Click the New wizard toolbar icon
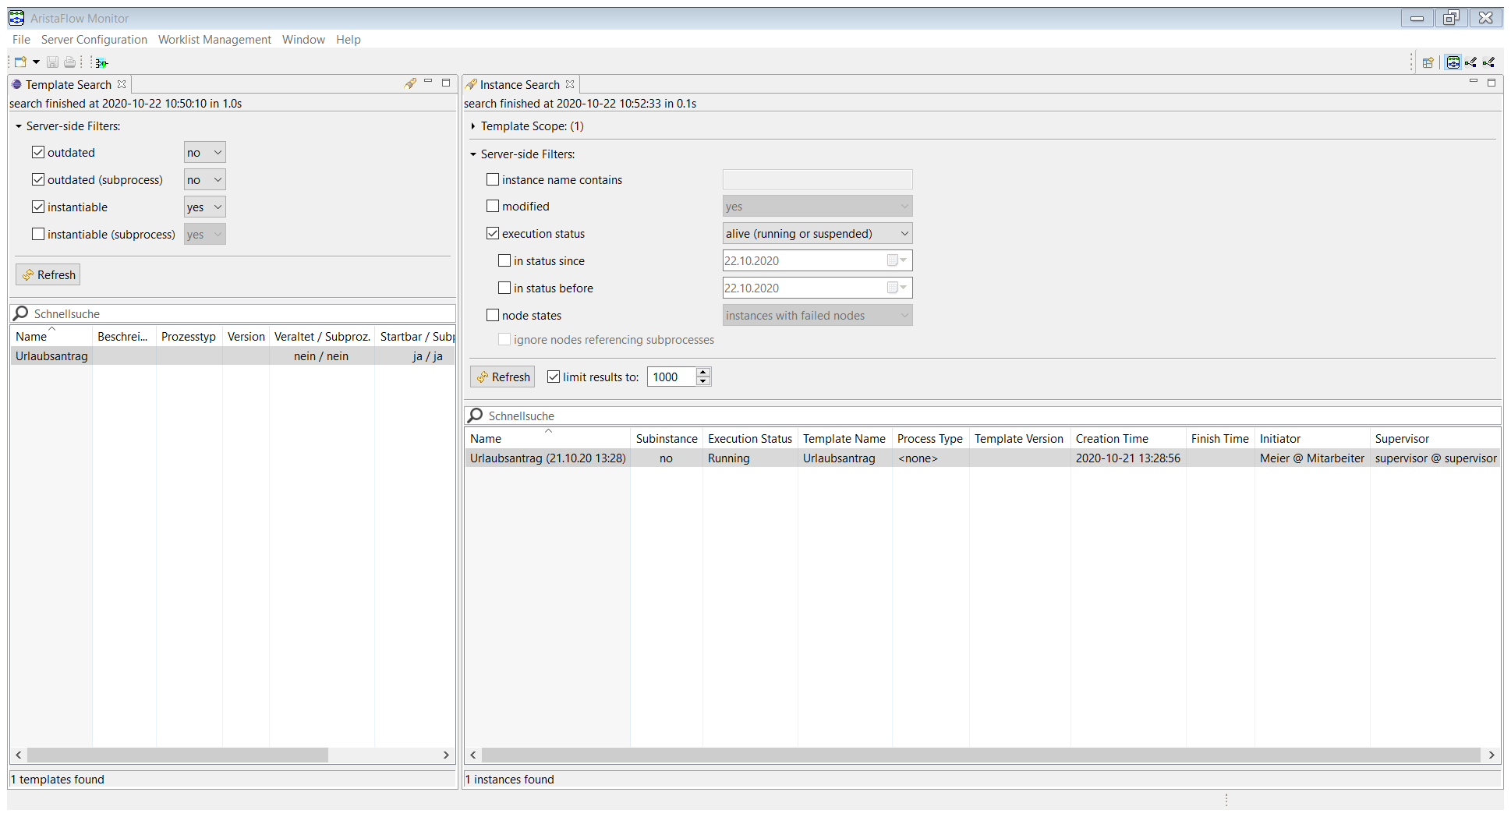The image size is (1511, 817). (x=20, y=62)
